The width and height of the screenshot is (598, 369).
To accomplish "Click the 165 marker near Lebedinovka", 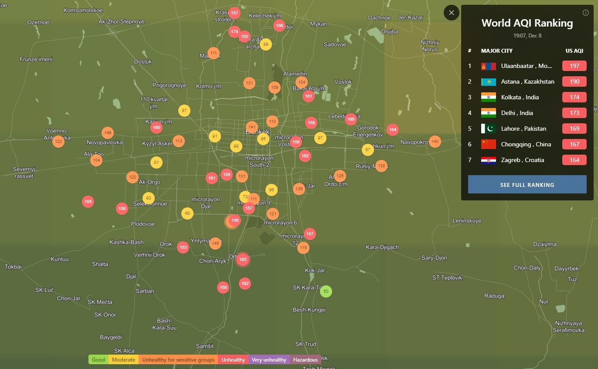I will coord(351,119).
